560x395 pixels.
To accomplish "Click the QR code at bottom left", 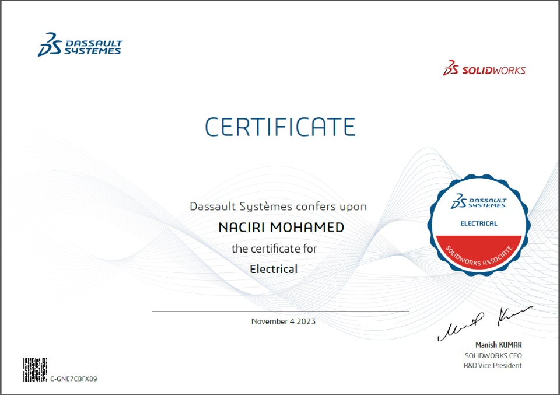I will click(35, 370).
